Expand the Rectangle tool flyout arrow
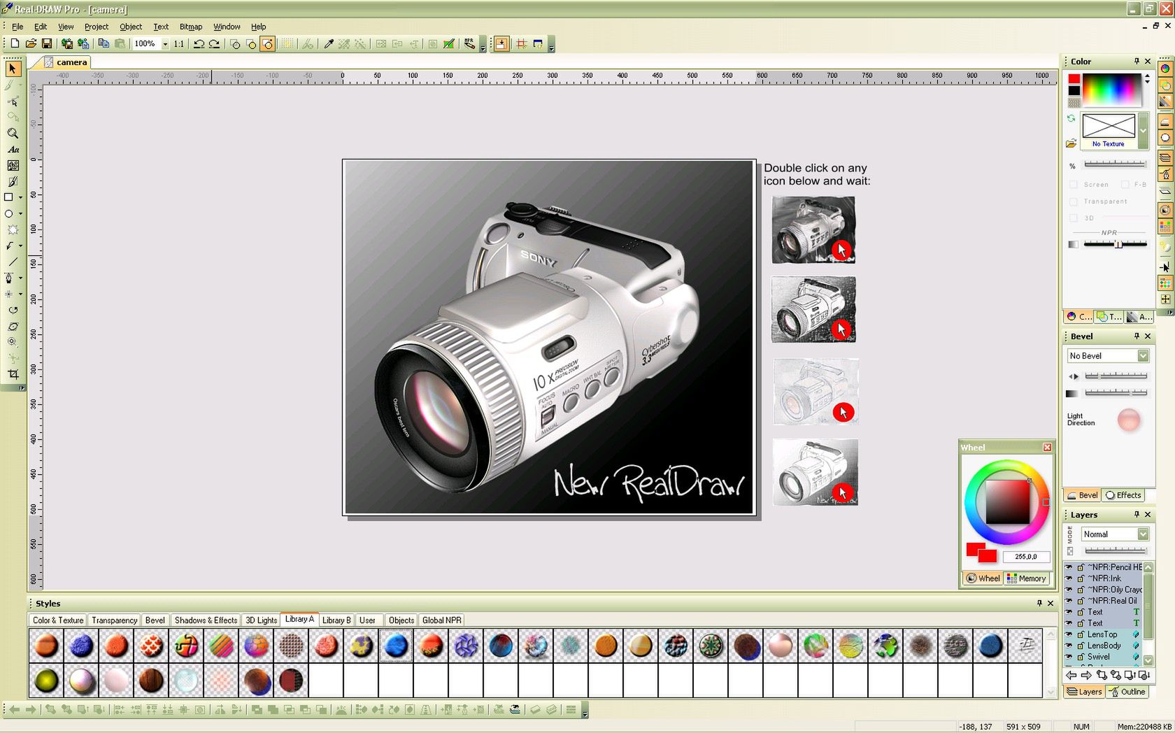Screen dimensions: 1175x733 [20, 198]
